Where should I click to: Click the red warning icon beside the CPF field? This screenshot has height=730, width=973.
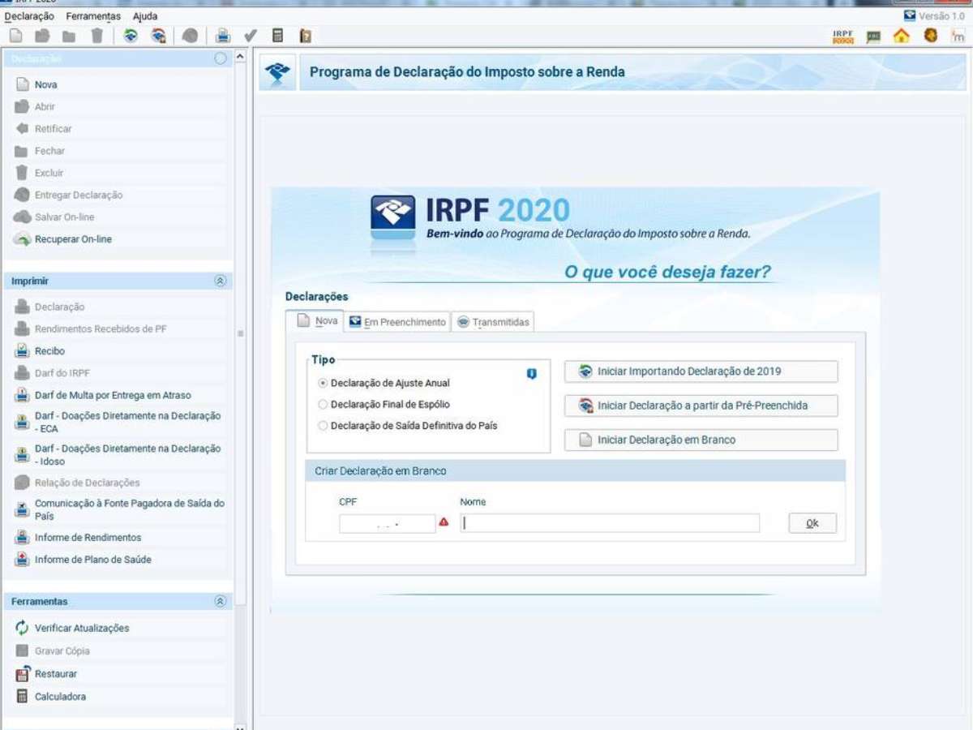[x=444, y=522]
